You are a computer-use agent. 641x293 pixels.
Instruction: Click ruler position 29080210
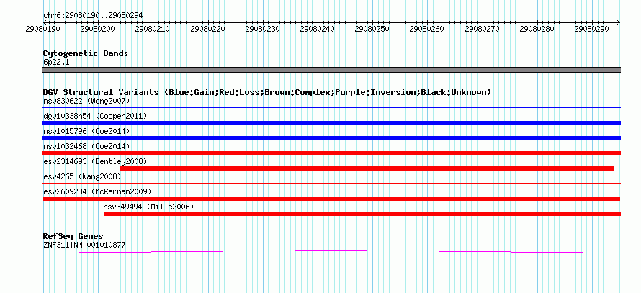(x=153, y=30)
